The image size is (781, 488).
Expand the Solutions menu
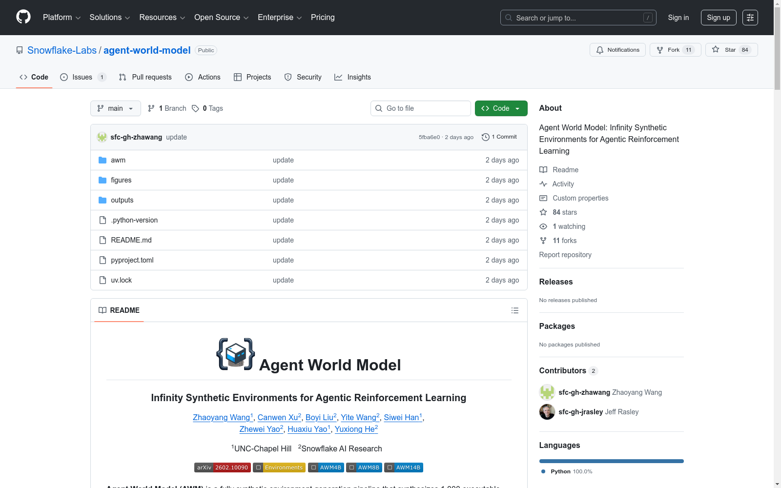pos(110,18)
